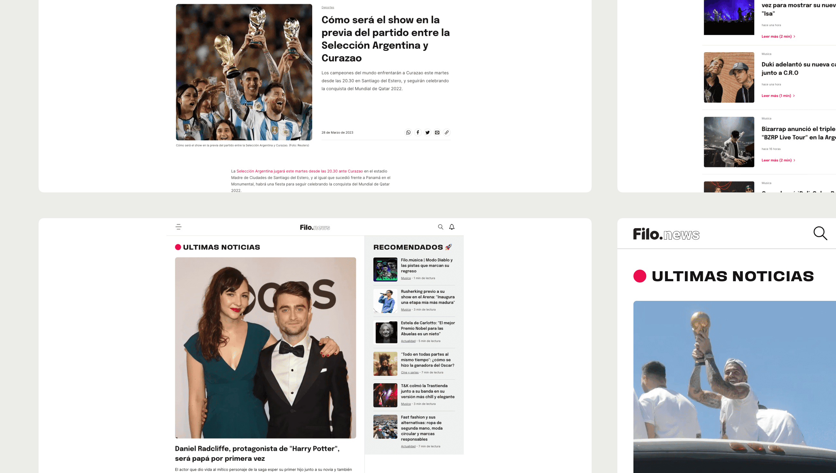Open notifications bell icon
The height and width of the screenshot is (473, 836).
(x=452, y=227)
